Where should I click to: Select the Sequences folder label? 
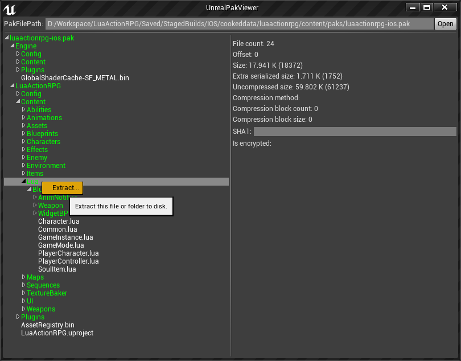click(43, 285)
